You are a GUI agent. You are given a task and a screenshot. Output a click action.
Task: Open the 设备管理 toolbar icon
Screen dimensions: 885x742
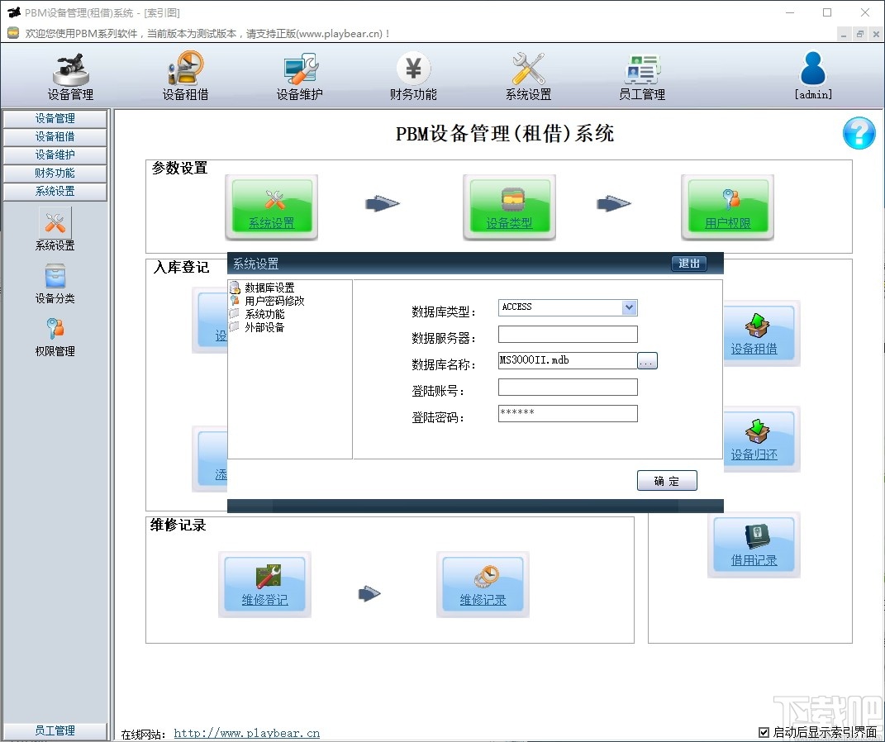coord(70,74)
